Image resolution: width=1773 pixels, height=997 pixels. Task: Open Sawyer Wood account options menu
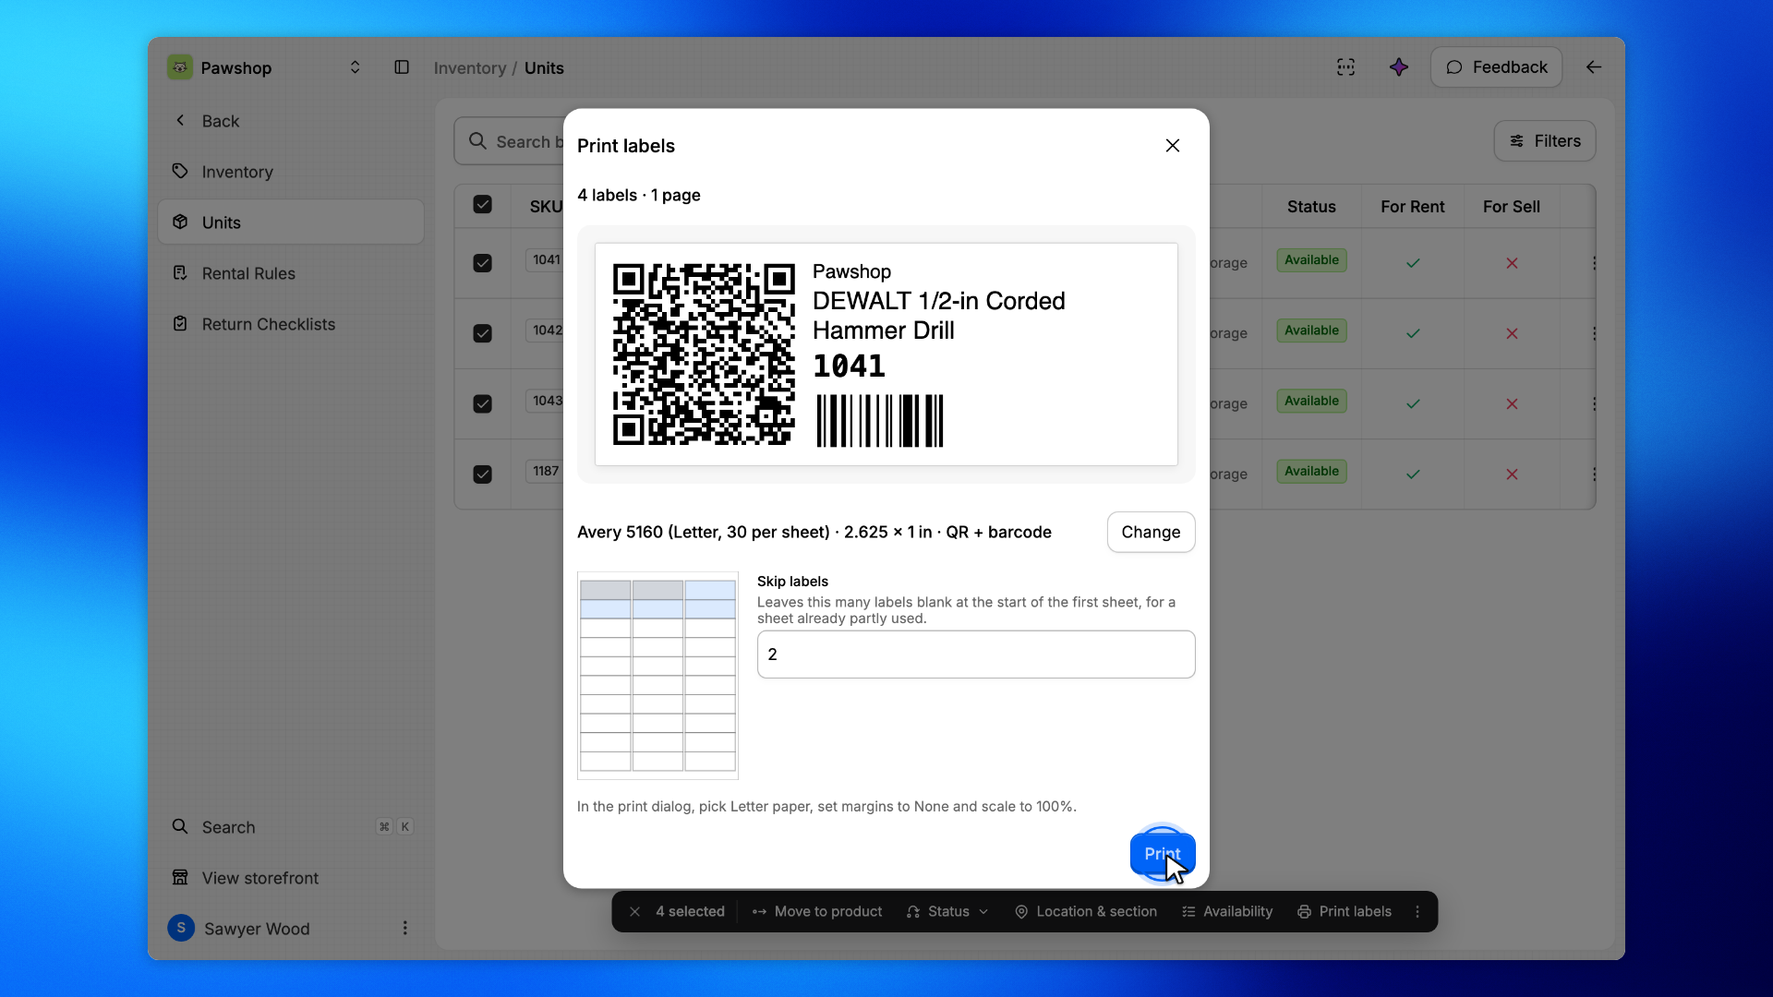point(404,928)
